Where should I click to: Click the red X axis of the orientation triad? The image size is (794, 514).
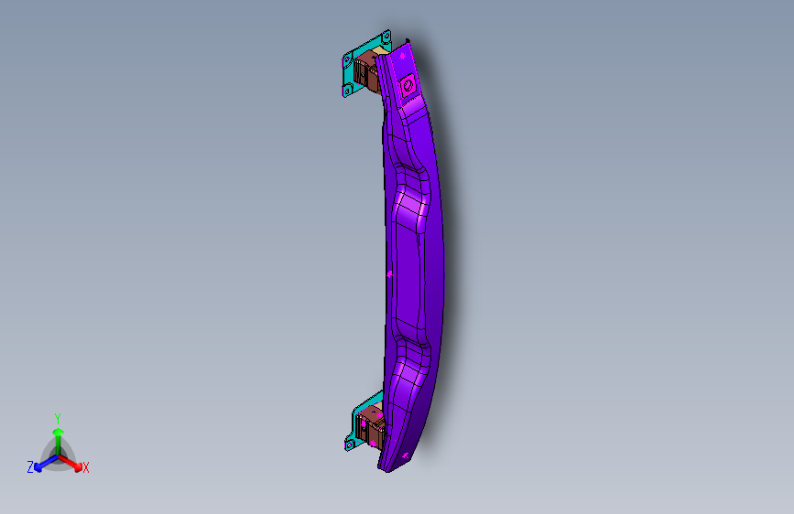coord(71,464)
